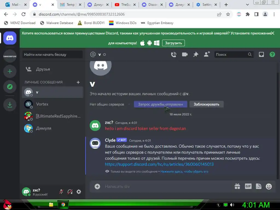Open the Windows ISOs bookmark

pyautogui.click(x=123, y=23)
